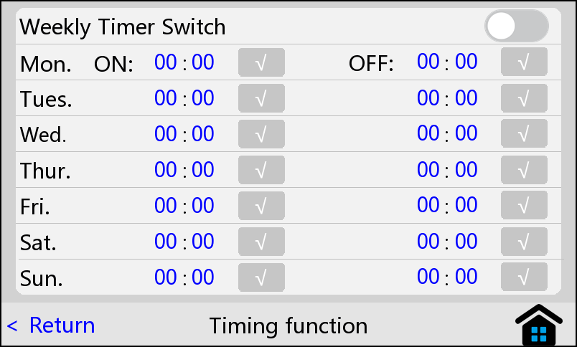Set Monday ON hour value

[166, 62]
